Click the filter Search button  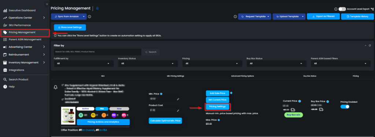(151, 52)
